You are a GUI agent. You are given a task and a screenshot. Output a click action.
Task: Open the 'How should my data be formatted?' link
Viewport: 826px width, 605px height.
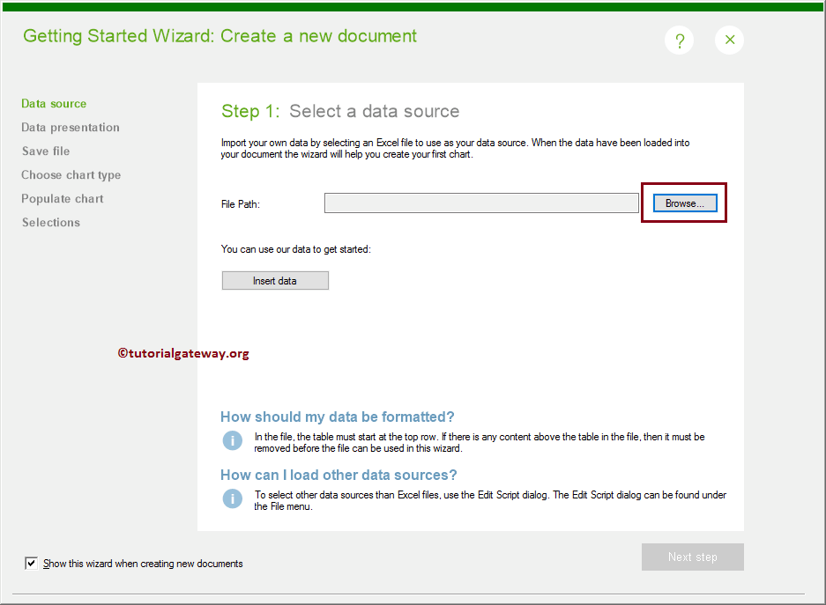point(338,416)
